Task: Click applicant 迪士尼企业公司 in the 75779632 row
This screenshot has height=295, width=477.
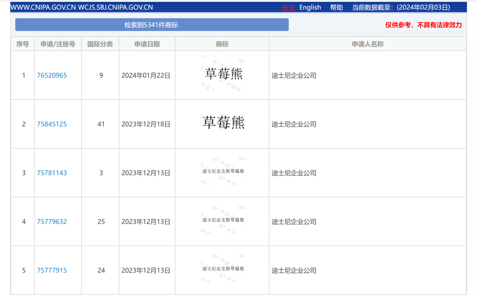Action: [294, 221]
